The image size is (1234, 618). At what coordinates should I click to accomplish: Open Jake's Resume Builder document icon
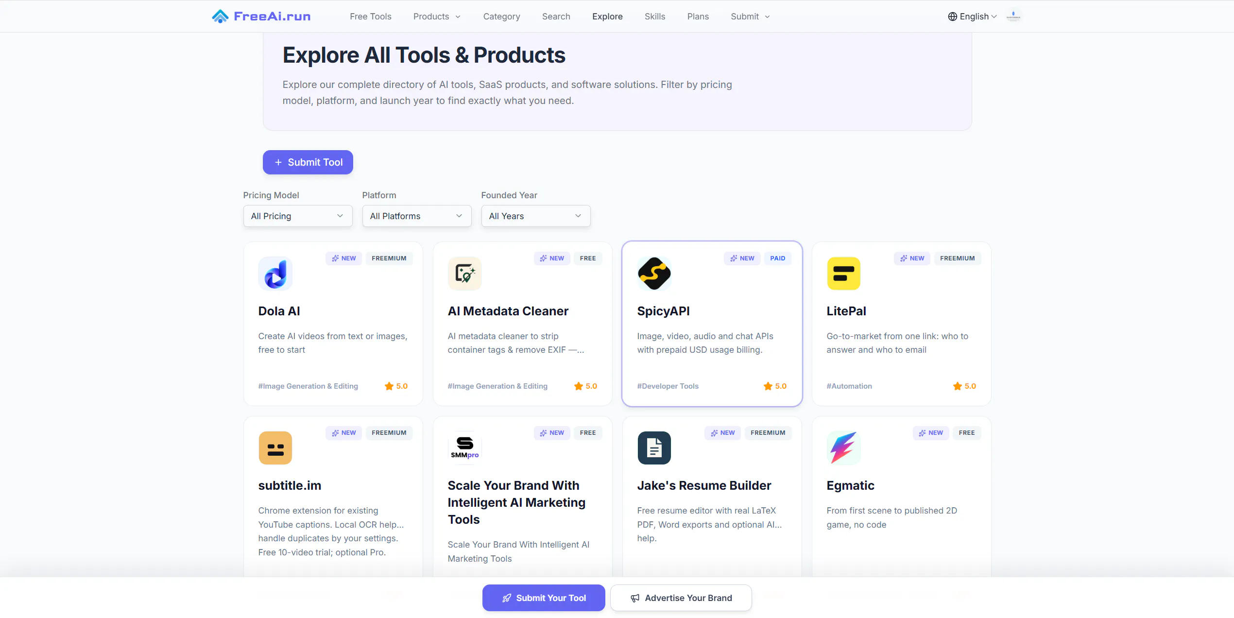pyautogui.click(x=654, y=448)
